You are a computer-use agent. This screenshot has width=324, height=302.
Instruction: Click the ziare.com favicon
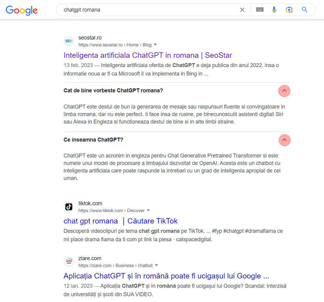[x=69, y=262]
